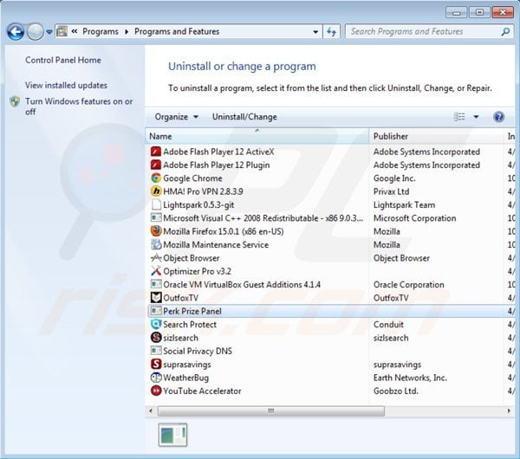Click the Microsoft Visual C++ 2008 icon
The image size is (520, 459).
coord(156,217)
